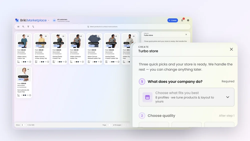
Task: Click the SCR +2 badge on Gildan Heavy Cotton Tee
Action: click(21, 46)
